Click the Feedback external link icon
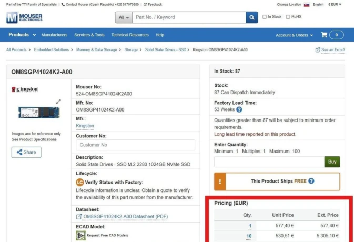Image resolution: width=354 pixels, height=242 pixels. (145, 4)
